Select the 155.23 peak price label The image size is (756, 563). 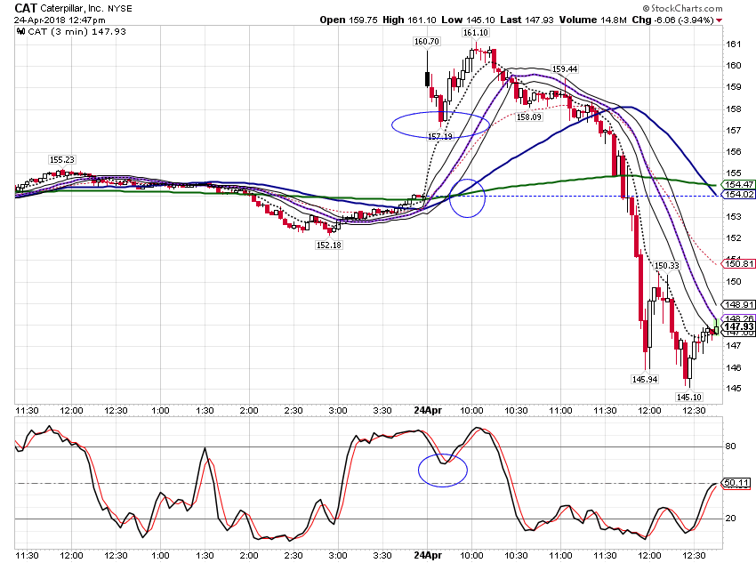pyautogui.click(x=61, y=159)
